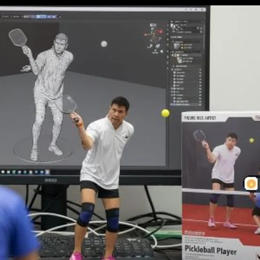This screenshot has height=260, width=260.
Task: Switch to the highlighted blue workspace tab
Action: [41, 16]
